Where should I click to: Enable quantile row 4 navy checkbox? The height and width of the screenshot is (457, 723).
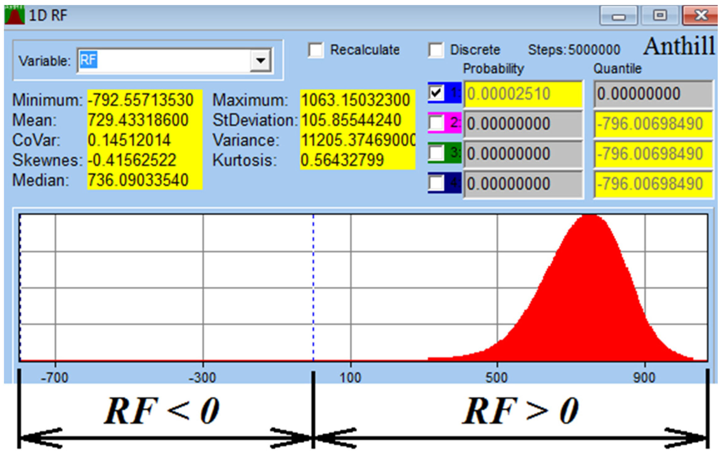pos(436,183)
